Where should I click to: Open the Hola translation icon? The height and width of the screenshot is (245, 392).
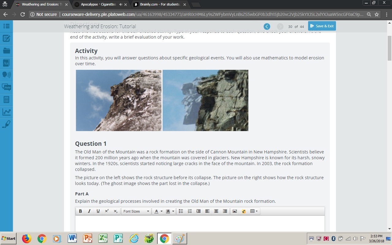click(x=6, y=87)
